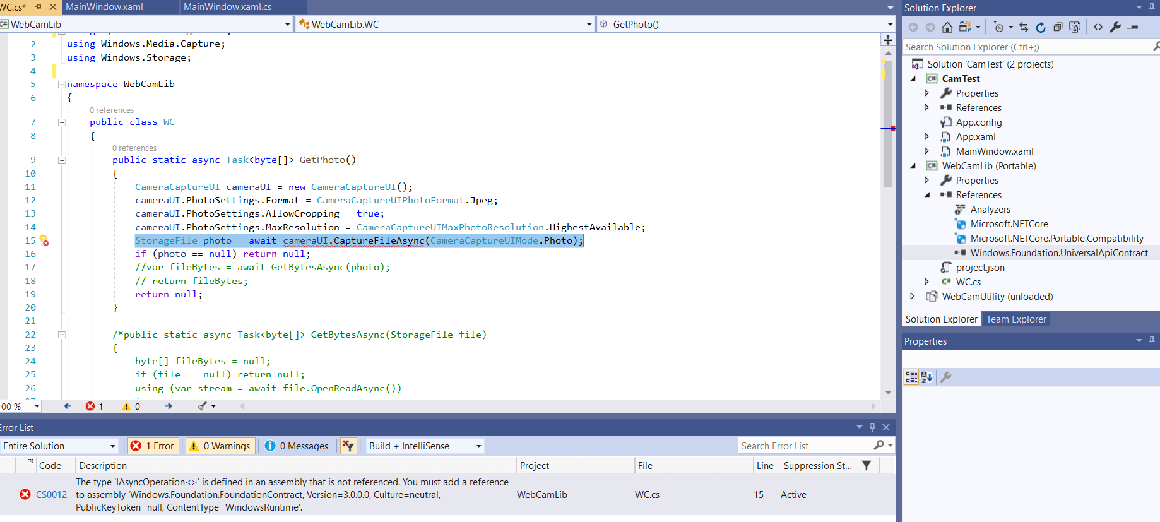
Task: Switch to the Team Explorer tab
Action: point(1016,319)
